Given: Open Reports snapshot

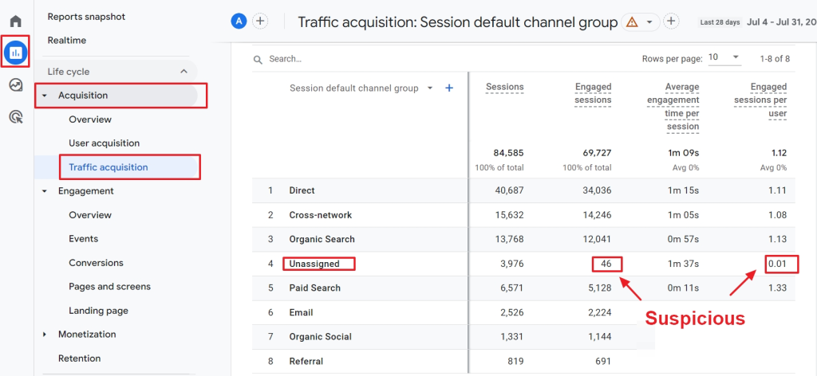Looking at the screenshot, I should coord(86,17).
